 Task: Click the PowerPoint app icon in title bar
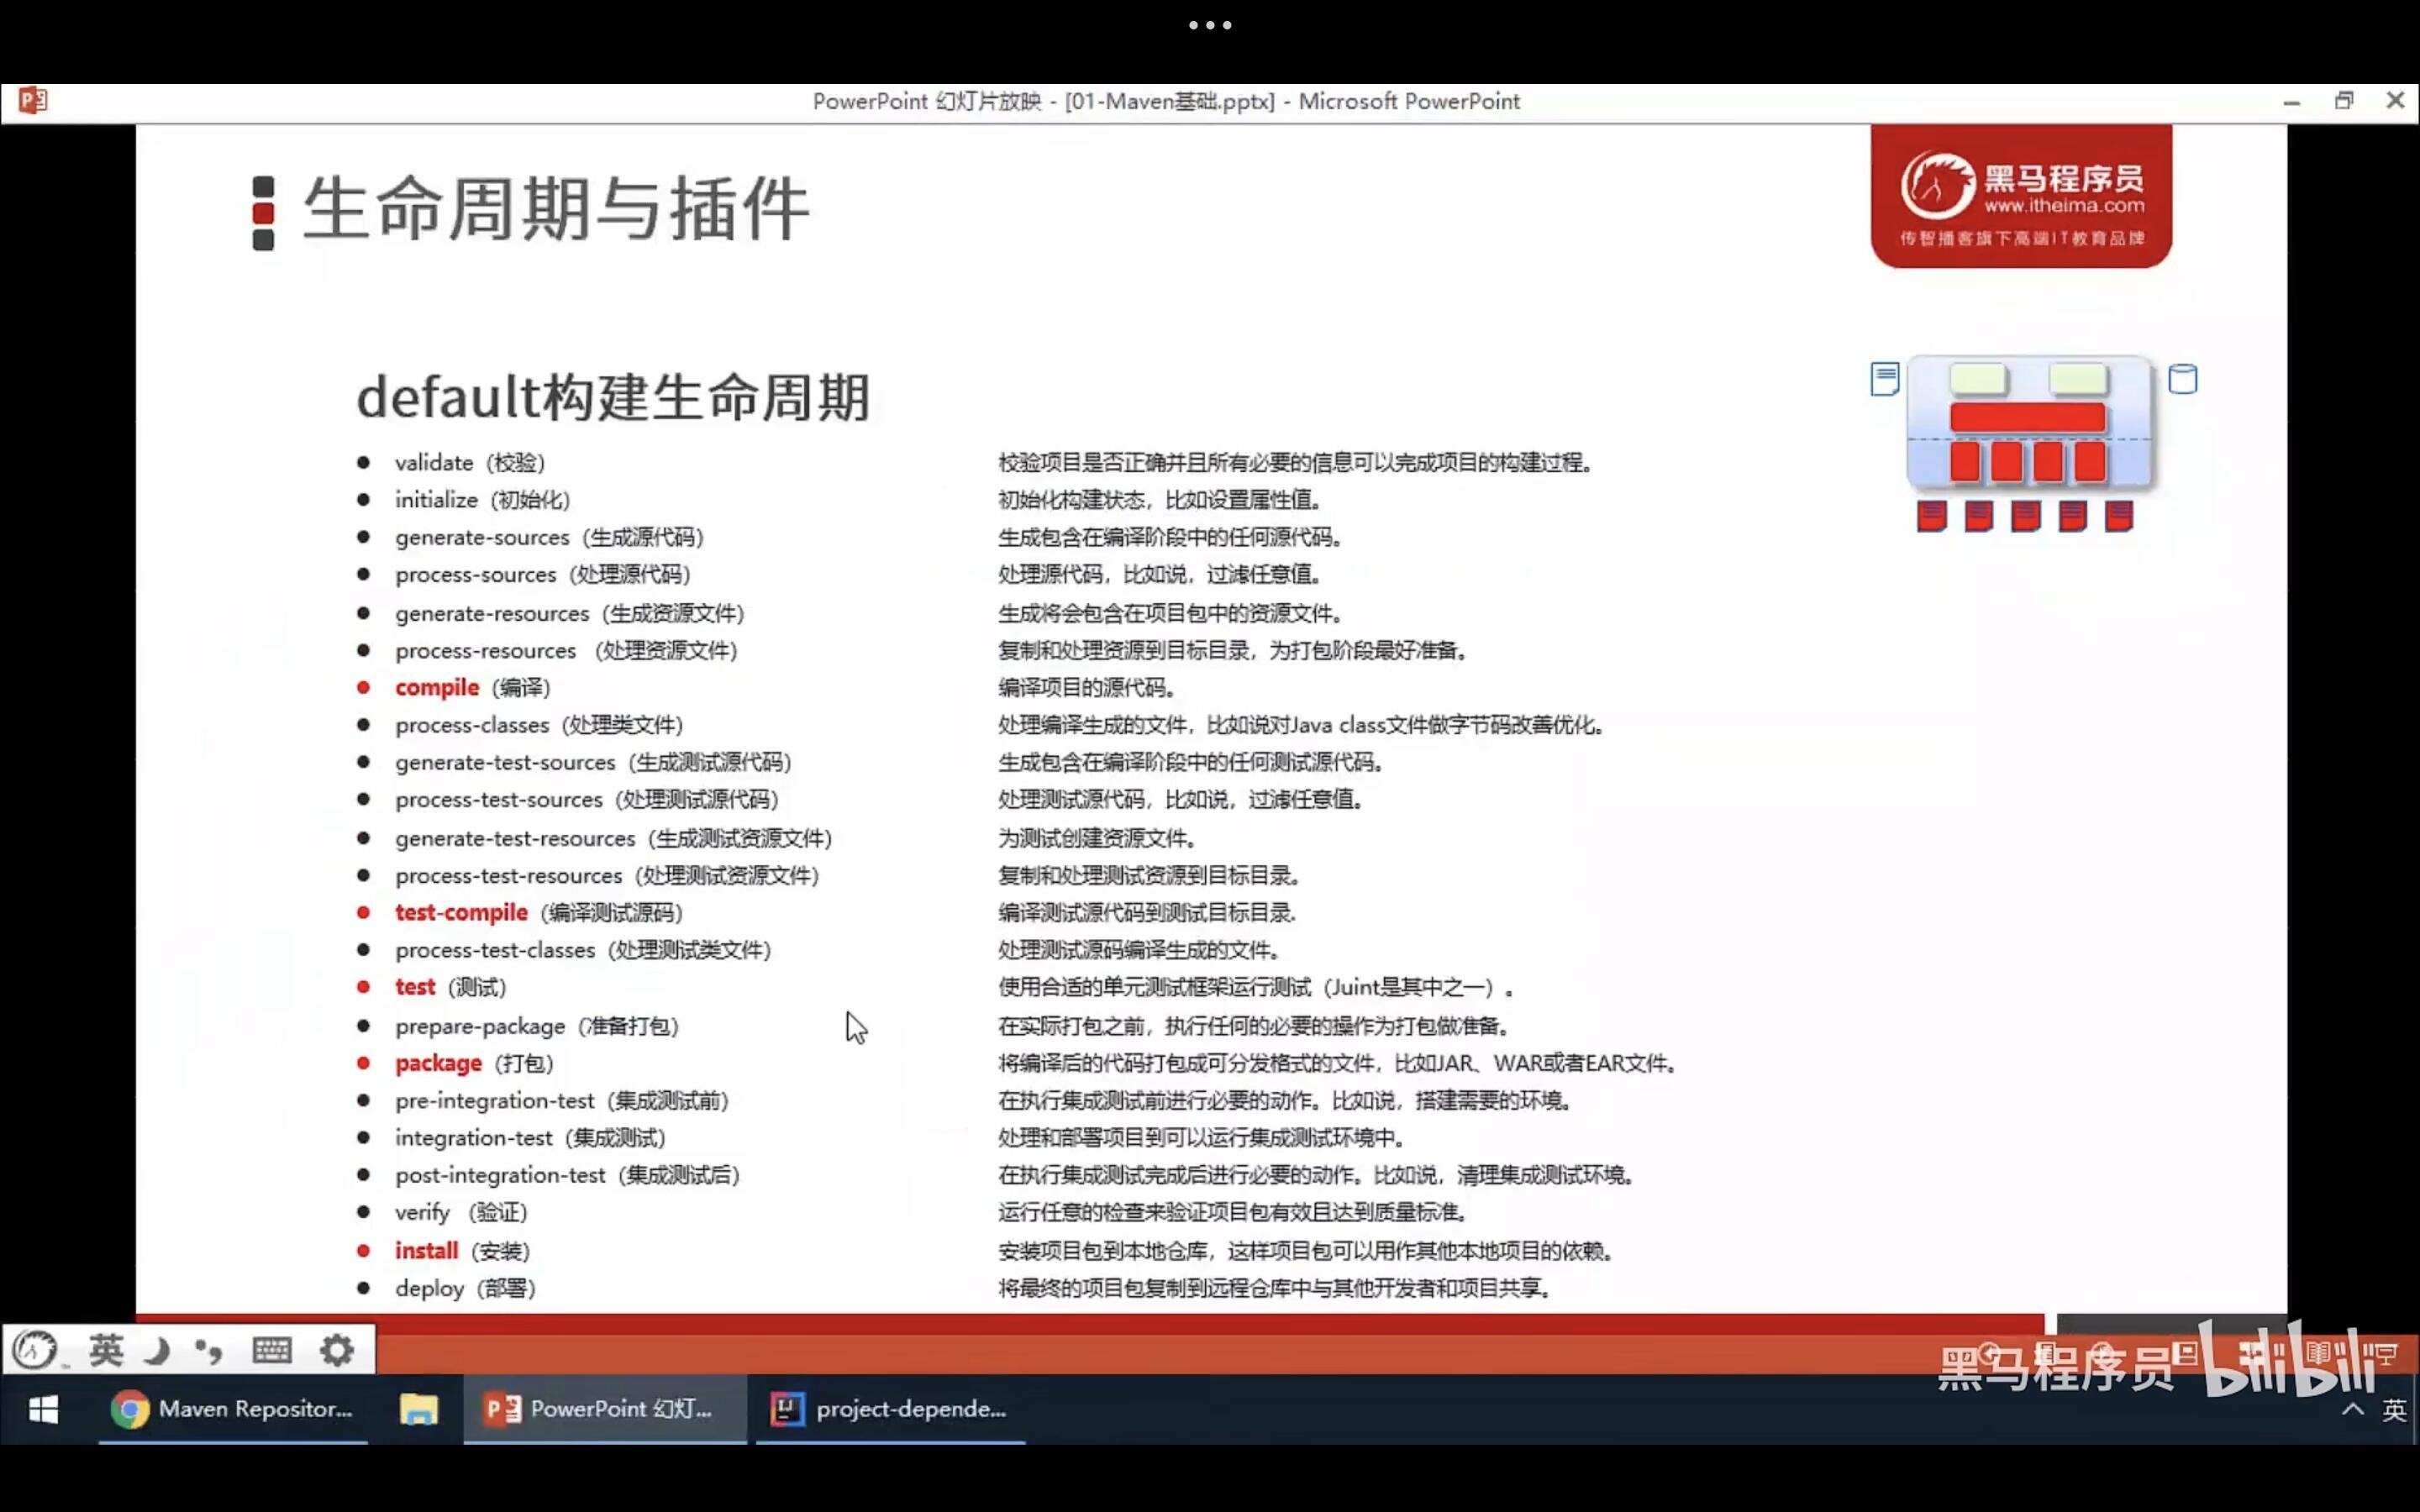(32, 100)
